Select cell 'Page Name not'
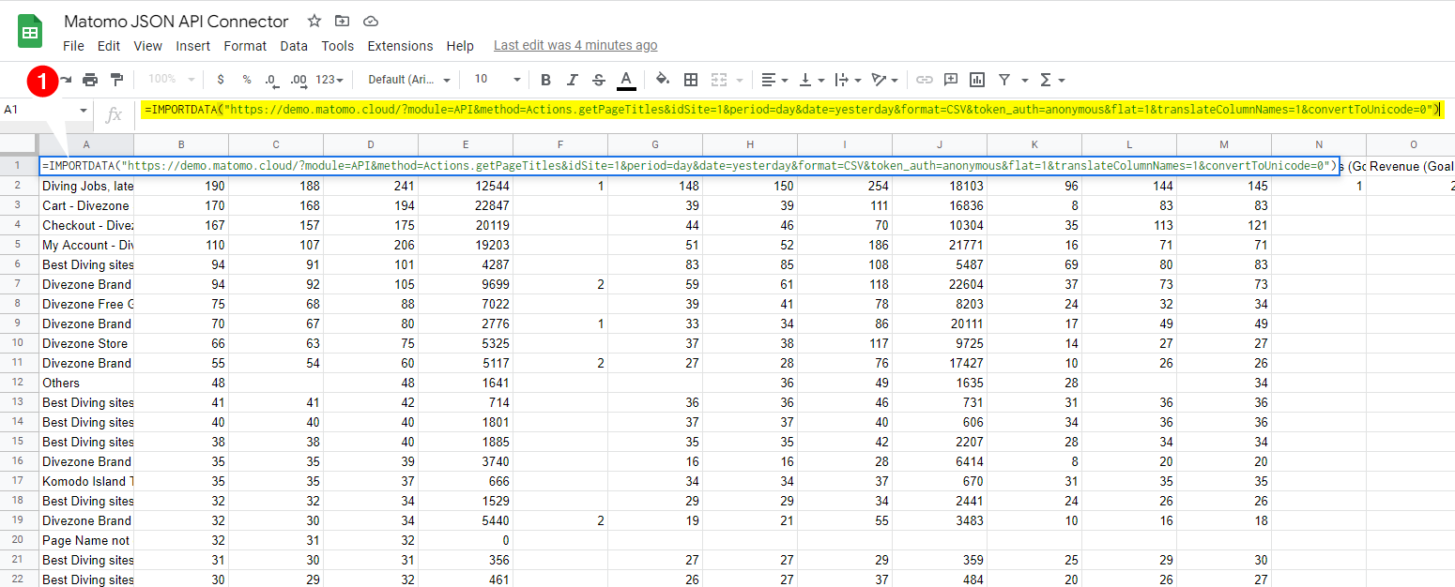The height and width of the screenshot is (587, 1455). click(86, 540)
